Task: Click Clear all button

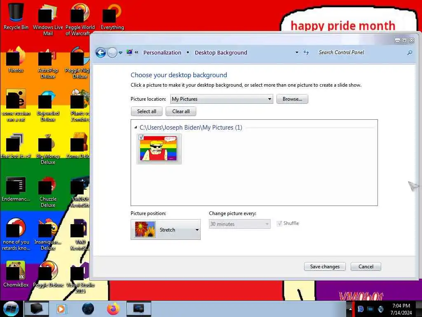Action: [181, 111]
